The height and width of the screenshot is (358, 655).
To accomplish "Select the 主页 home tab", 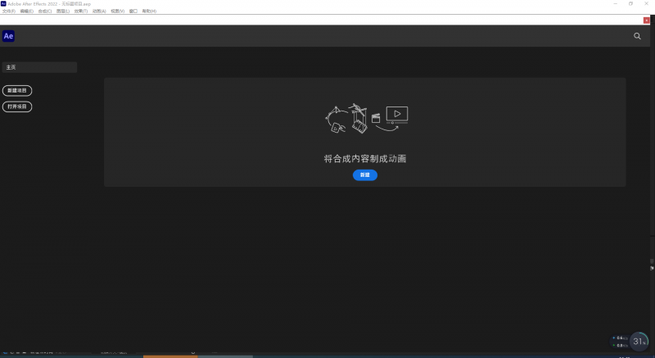I will click(39, 67).
